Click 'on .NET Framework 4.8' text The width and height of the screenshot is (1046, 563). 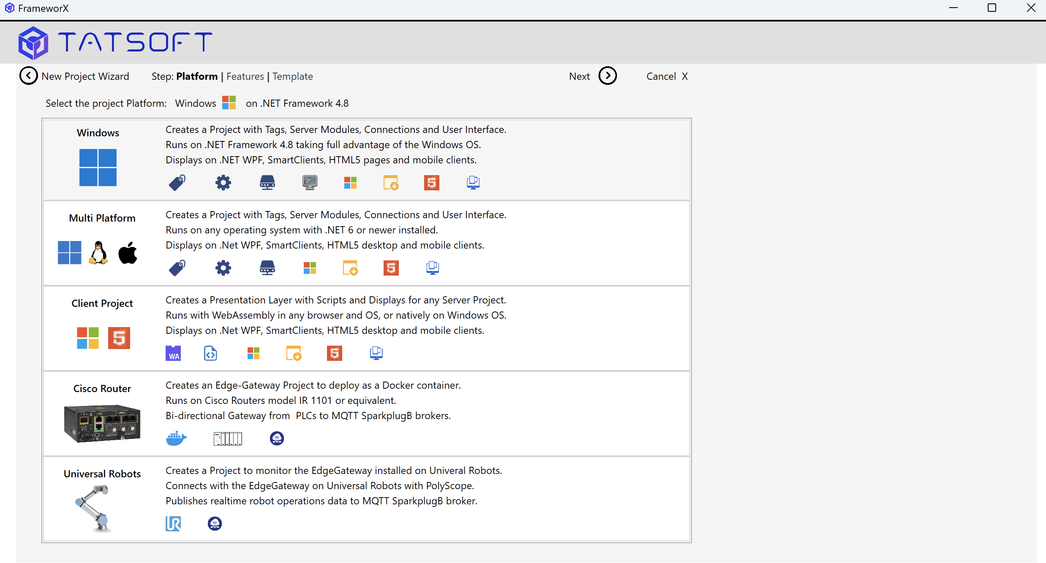297,103
